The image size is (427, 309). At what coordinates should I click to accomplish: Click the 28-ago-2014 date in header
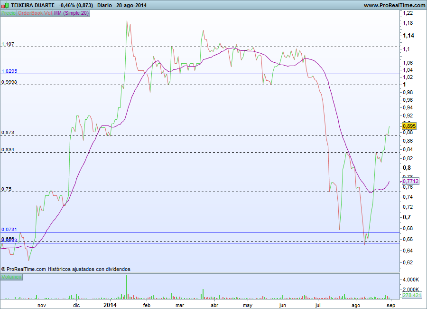pos(132,5)
